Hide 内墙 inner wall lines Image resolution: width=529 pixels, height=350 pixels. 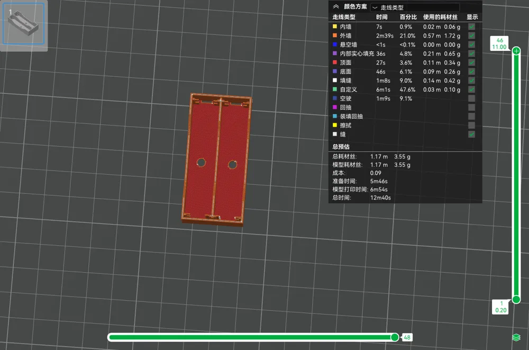[x=472, y=26]
